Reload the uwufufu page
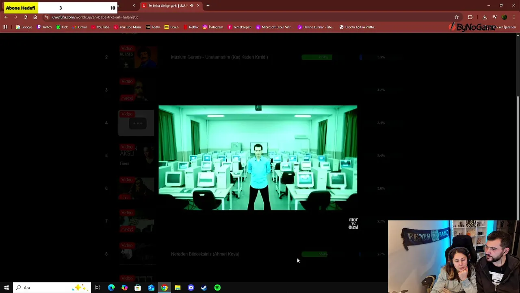This screenshot has width=520, height=293. 25,17
